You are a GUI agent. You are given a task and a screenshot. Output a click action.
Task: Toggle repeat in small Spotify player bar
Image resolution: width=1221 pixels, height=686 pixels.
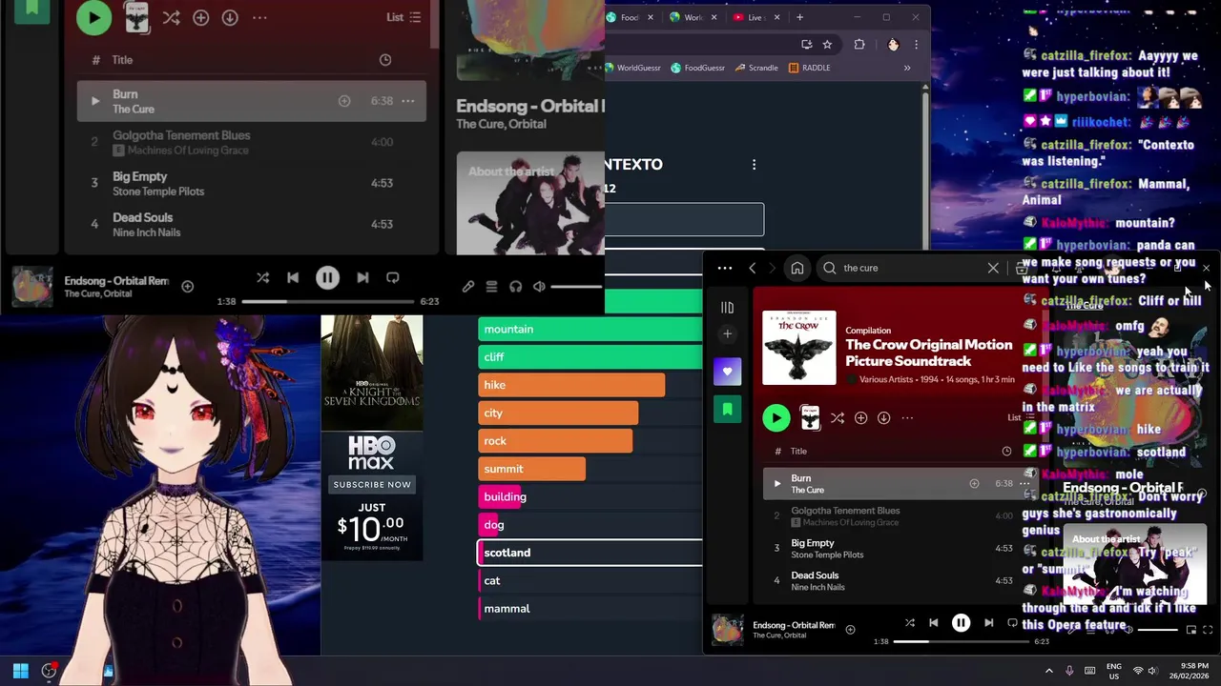tap(1012, 623)
